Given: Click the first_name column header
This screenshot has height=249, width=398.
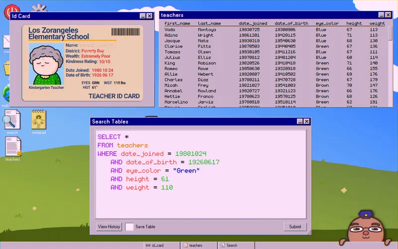Looking at the screenshot, I should point(177,23).
